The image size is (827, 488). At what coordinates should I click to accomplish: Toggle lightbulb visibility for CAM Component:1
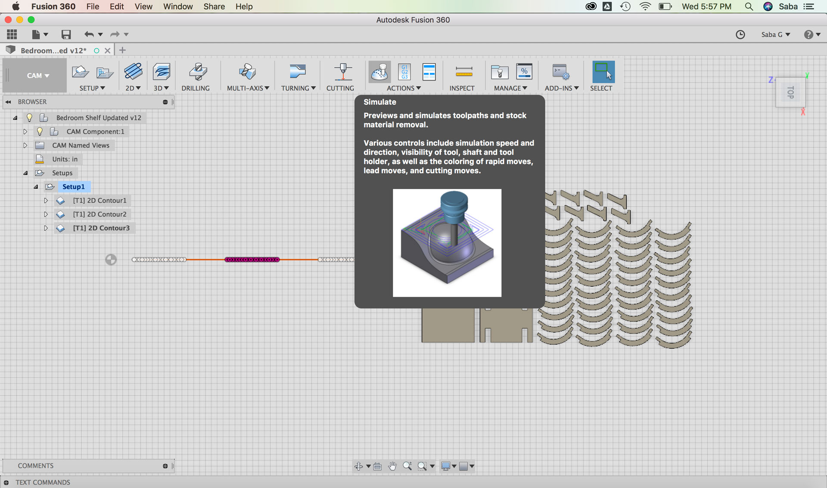click(x=40, y=131)
